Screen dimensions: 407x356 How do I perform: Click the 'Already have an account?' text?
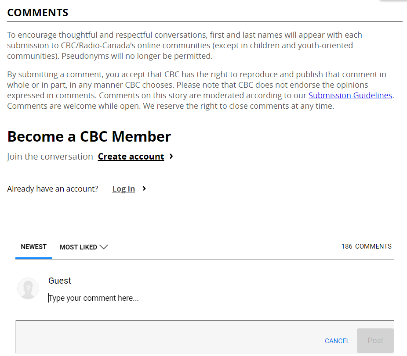53,189
